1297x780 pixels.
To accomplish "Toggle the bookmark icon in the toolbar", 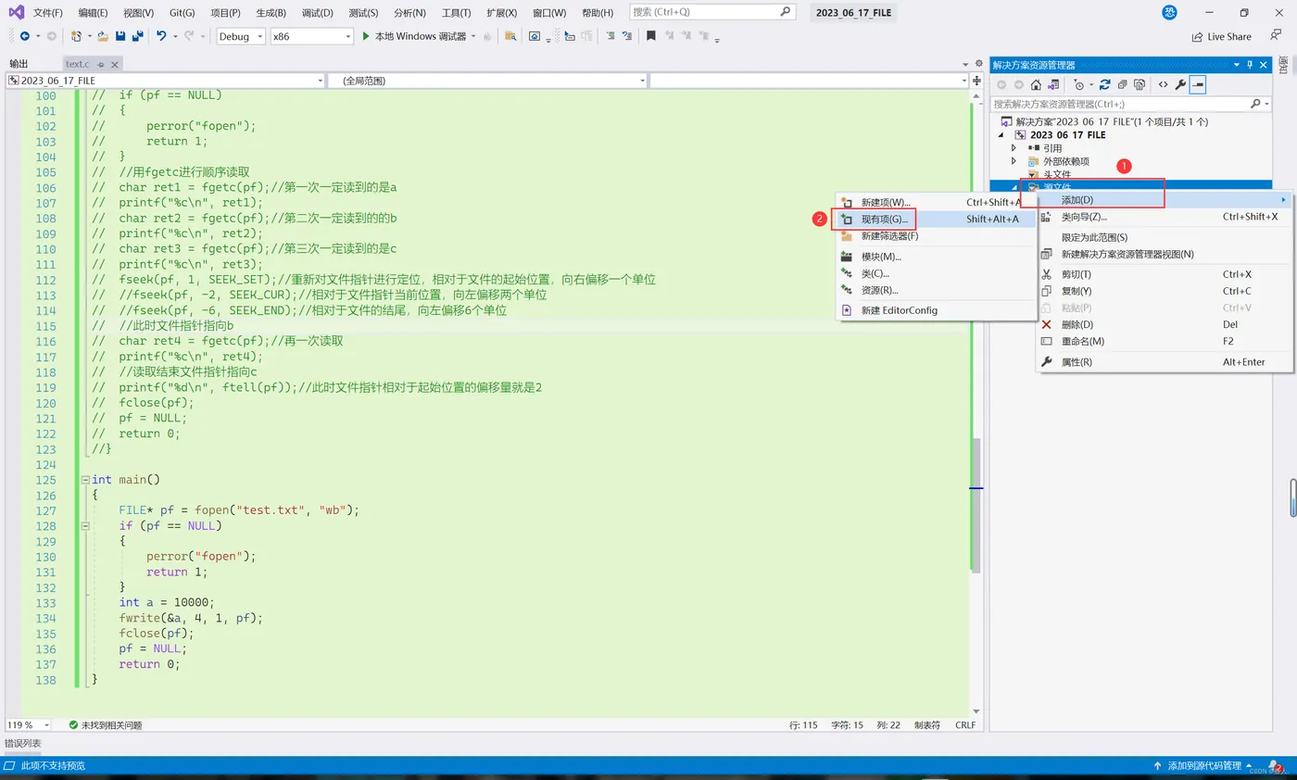I will 650,36.
